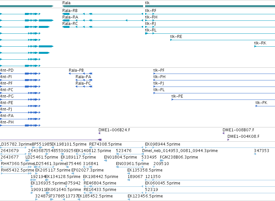Screen dimensions: 275x201
Task: Click the Rala-RB transcript label
Action: [70, 11]
